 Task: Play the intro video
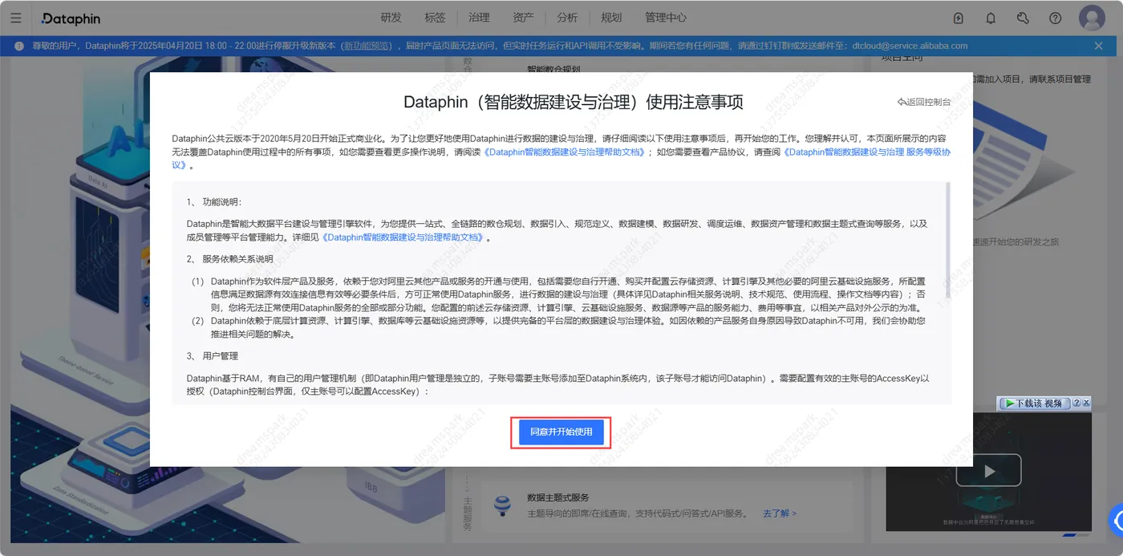pos(988,470)
